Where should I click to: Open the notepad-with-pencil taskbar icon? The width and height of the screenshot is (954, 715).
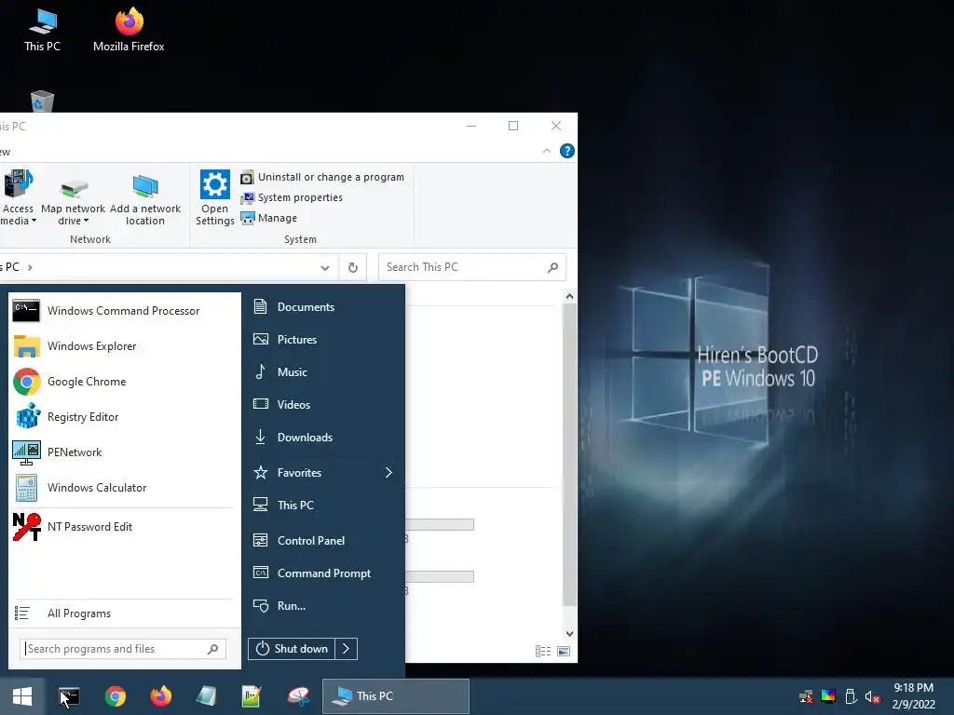point(252,696)
